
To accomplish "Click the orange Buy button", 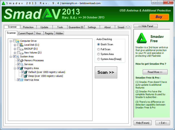I will tap(159, 17).
